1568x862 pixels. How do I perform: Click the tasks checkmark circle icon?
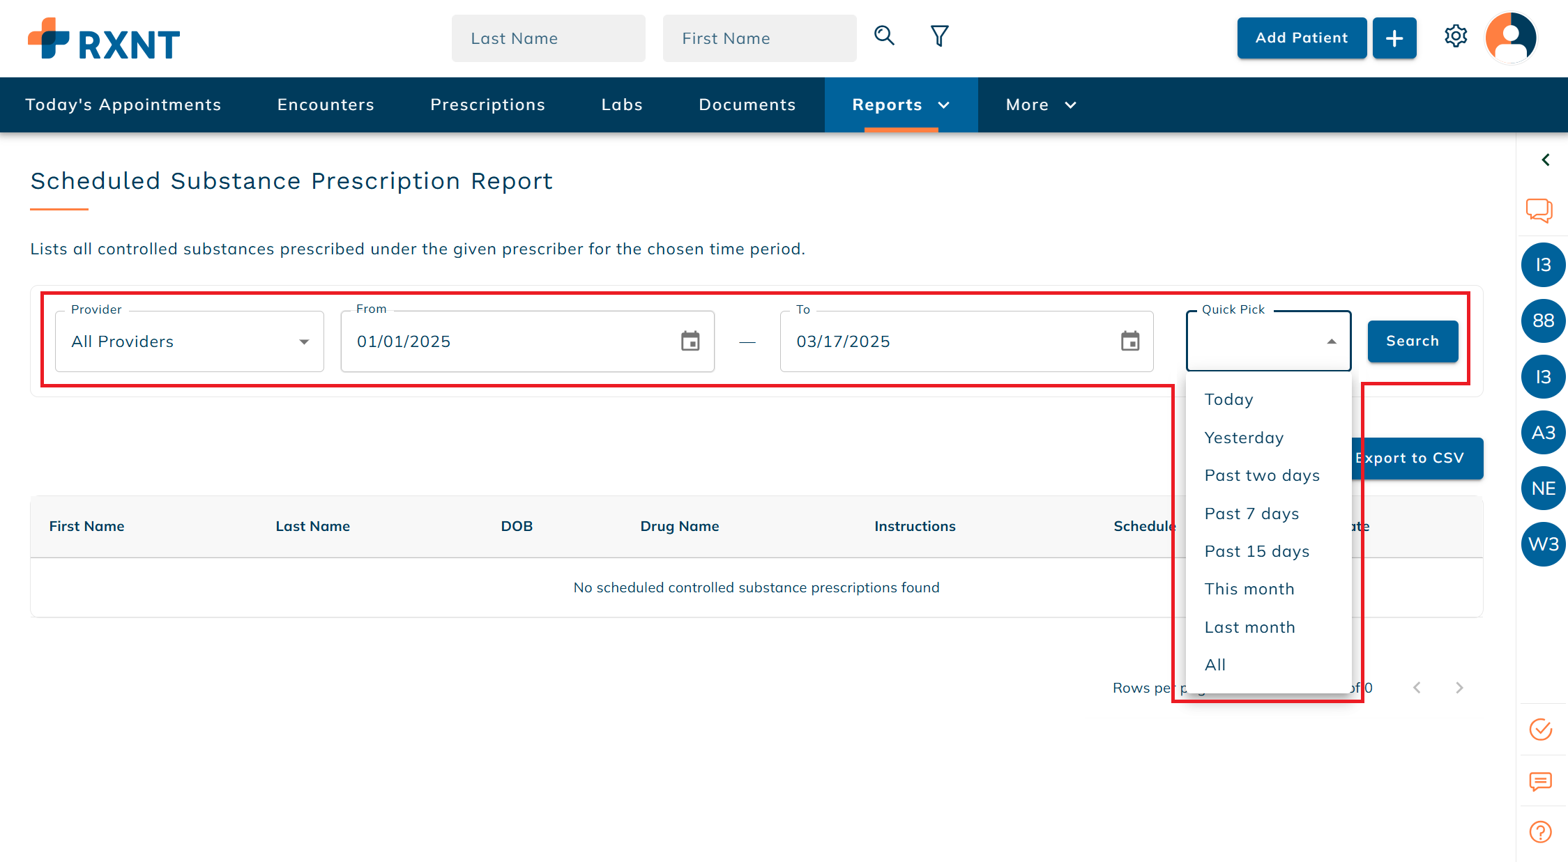pyautogui.click(x=1540, y=730)
